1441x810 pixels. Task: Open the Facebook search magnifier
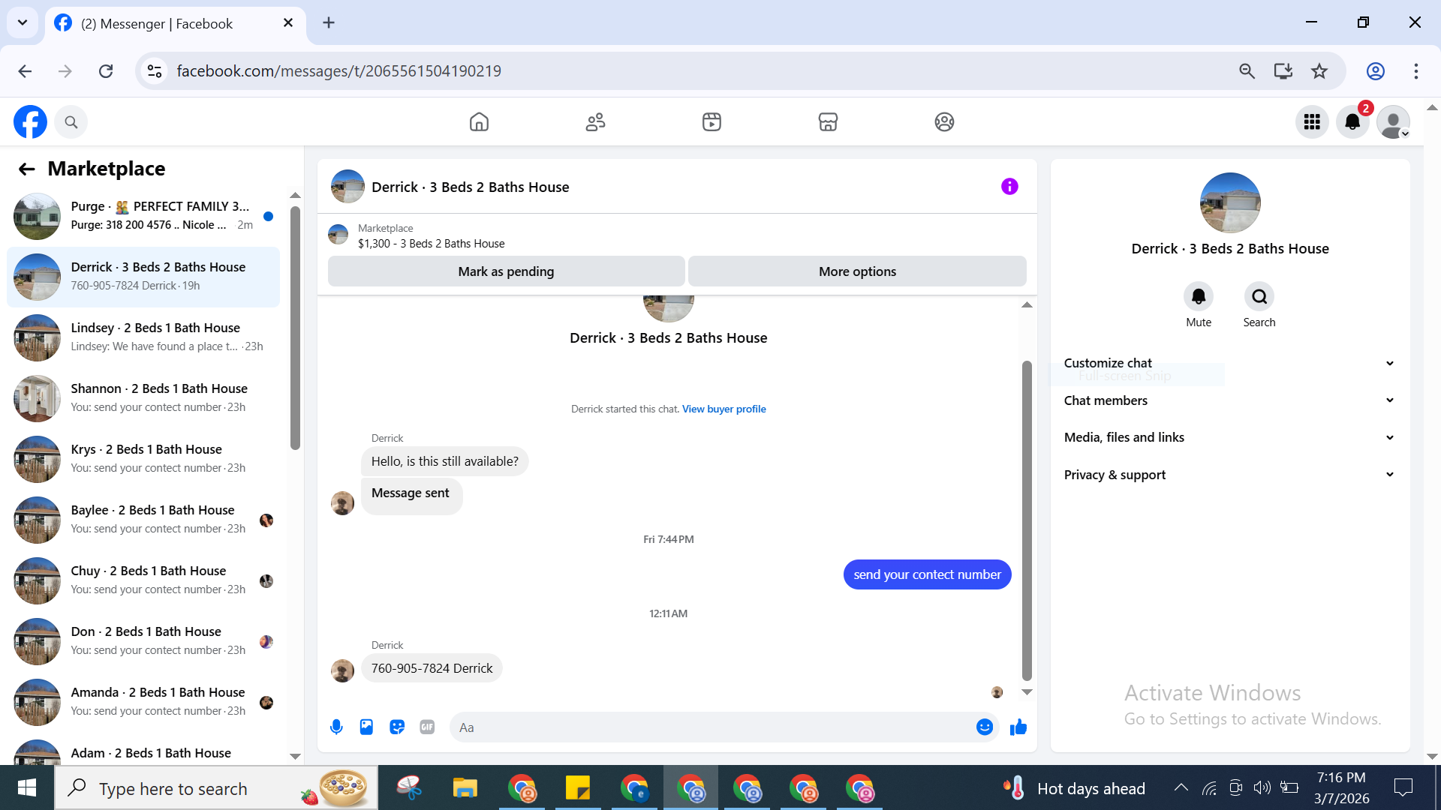(x=71, y=122)
